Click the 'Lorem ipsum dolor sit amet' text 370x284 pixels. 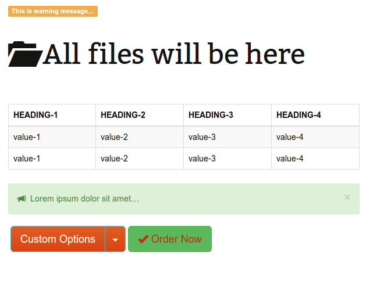(x=84, y=199)
